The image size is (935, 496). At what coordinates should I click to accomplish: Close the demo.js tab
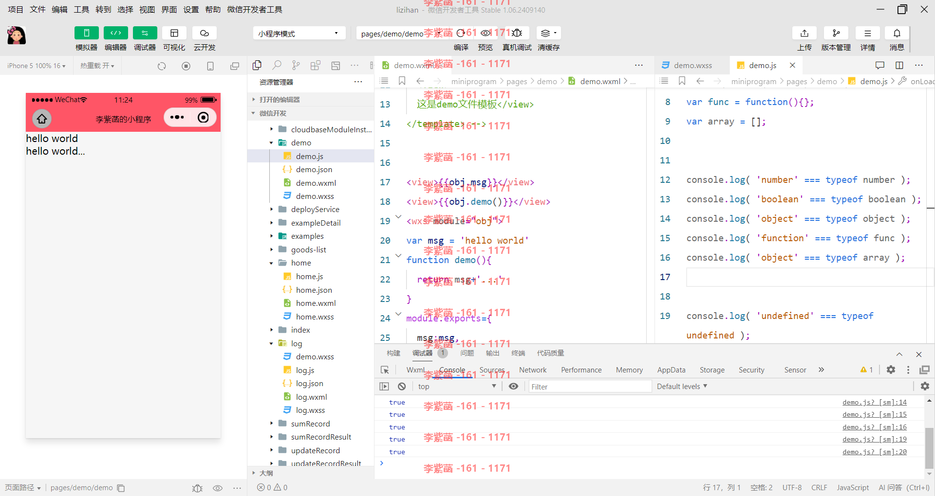coord(792,65)
